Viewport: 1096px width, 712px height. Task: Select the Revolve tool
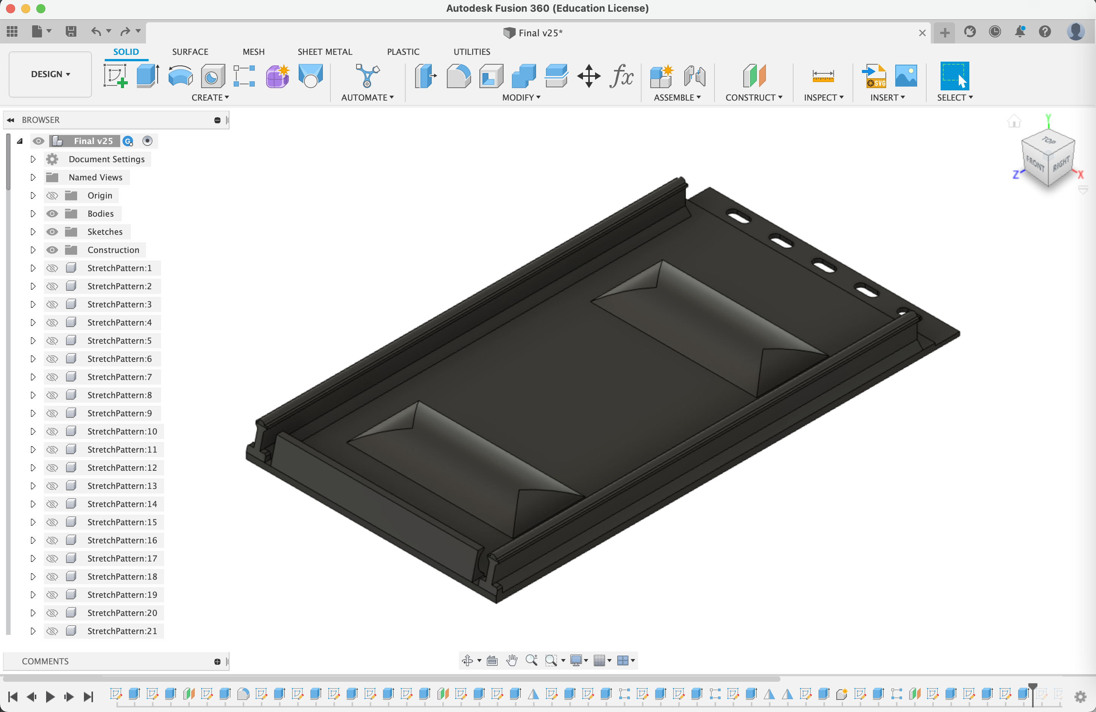(180, 76)
